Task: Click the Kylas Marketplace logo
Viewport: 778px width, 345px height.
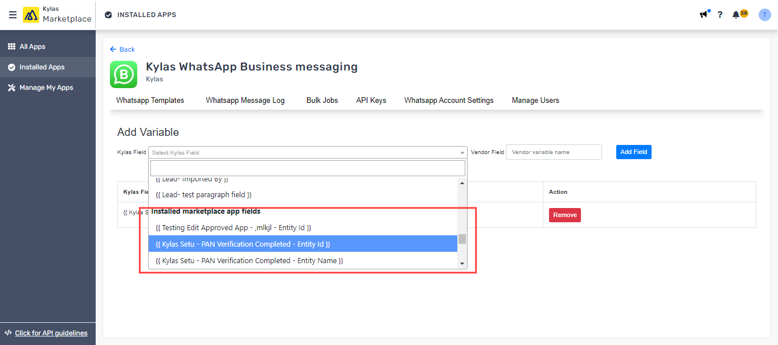Action: coord(57,15)
